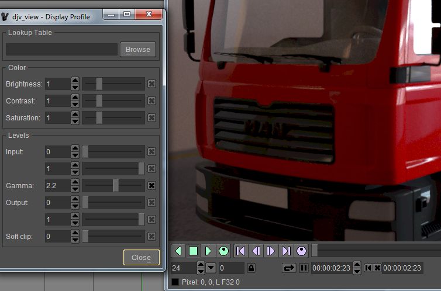Screen dimensions: 441x291
Task: Toggle the loop mode button
Action: (289, 268)
